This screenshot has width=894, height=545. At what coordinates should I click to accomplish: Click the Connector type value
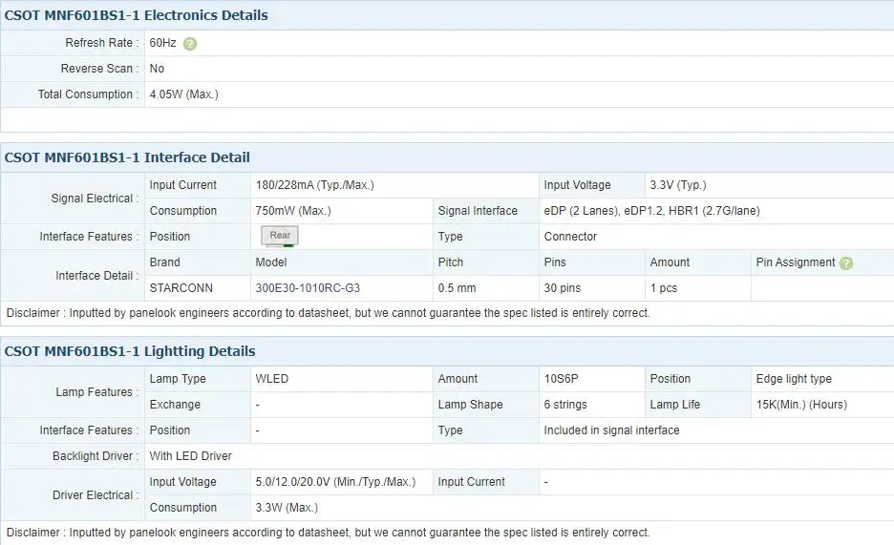pyautogui.click(x=570, y=237)
